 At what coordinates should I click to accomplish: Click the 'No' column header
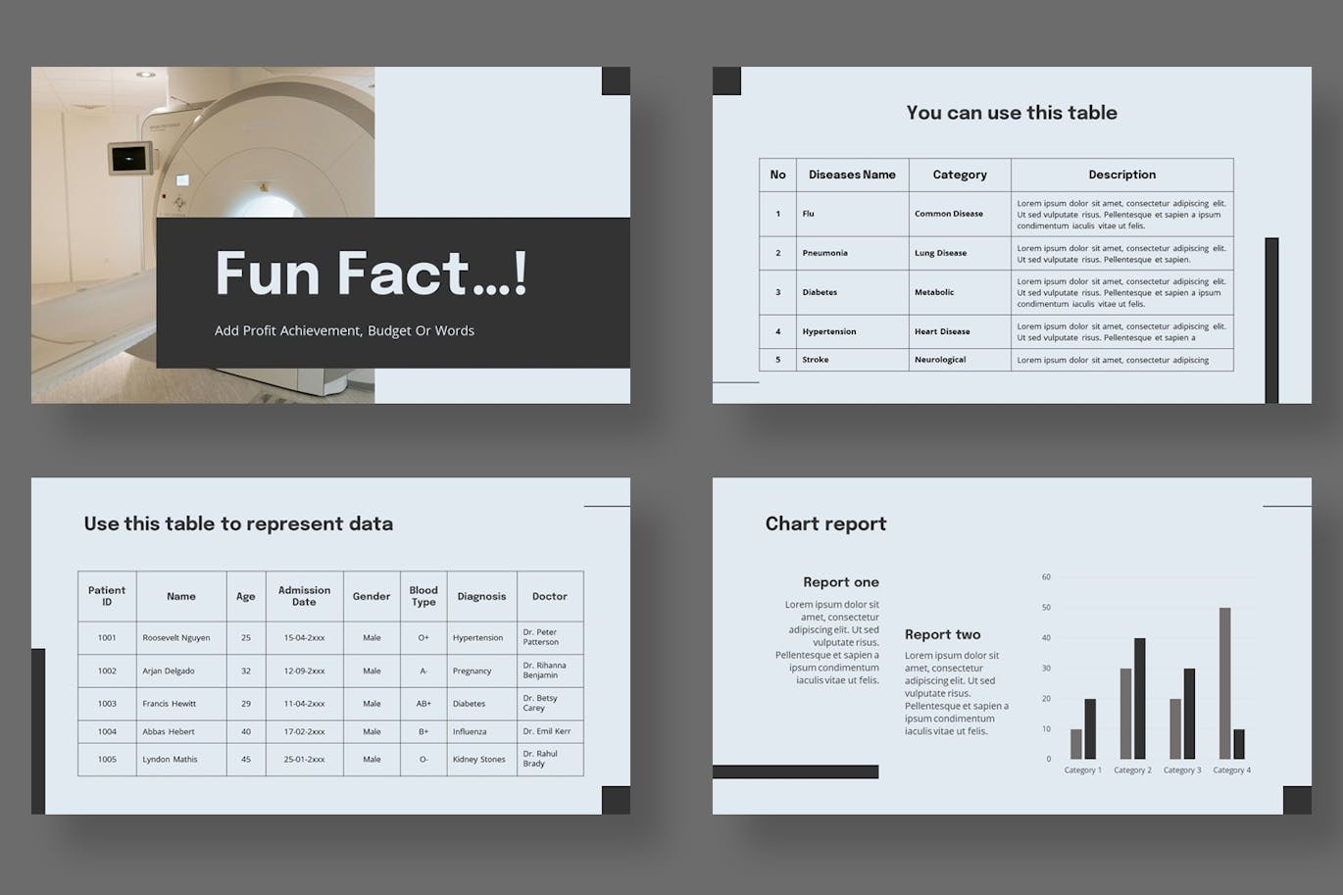click(x=777, y=174)
